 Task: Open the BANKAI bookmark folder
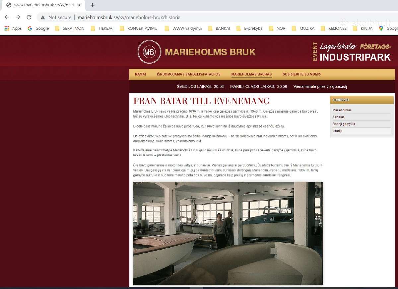coord(219,28)
